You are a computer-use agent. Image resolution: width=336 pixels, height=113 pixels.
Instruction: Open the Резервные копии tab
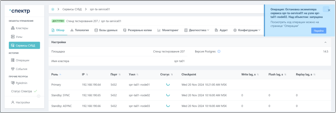click(137, 30)
